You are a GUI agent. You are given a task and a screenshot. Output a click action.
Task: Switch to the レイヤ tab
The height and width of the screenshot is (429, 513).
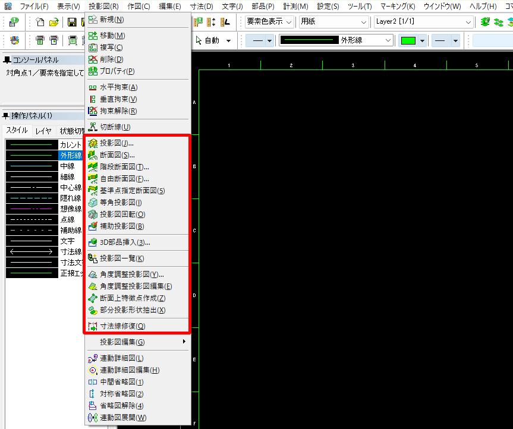pos(43,131)
